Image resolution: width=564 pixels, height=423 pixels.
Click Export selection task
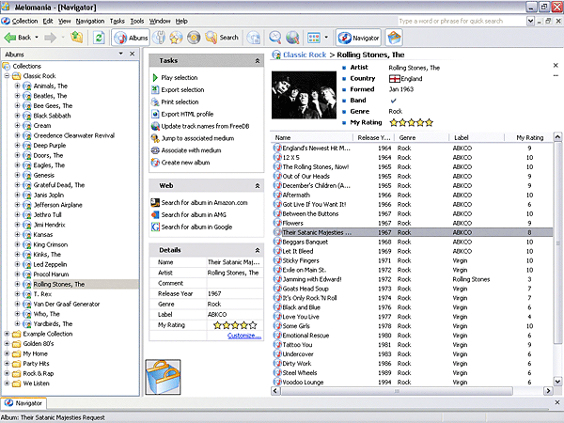(182, 90)
